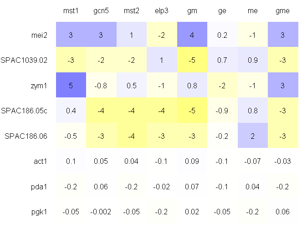Viewport: 307px width, 233px height.
Task: Select the elp3 column label
Action: pos(162,10)
